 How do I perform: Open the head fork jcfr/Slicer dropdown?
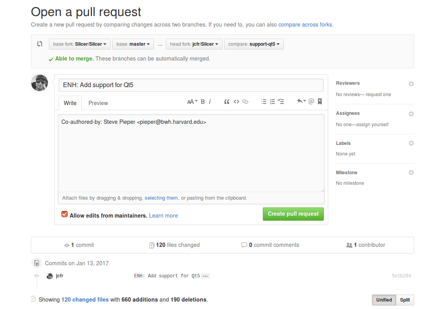point(194,44)
